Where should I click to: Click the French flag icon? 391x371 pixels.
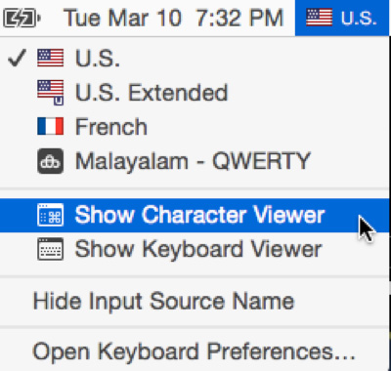click(x=50, y=126)
